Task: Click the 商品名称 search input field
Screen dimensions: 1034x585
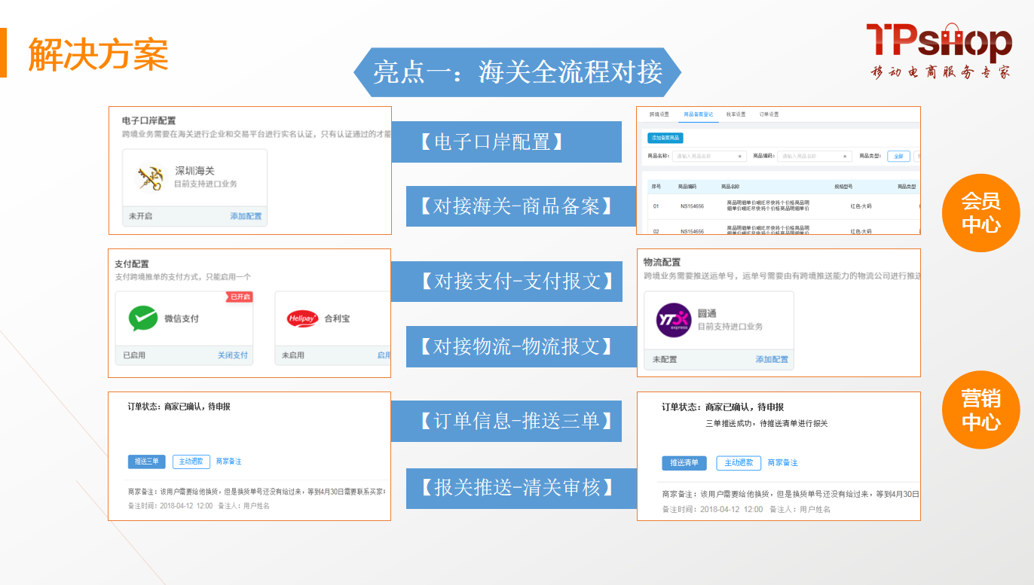Action: 705,157
